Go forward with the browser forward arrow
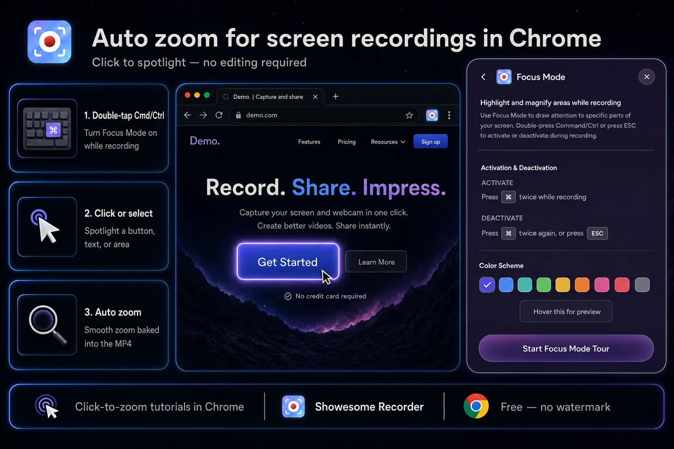674x449 pixels. coord(203,115)
